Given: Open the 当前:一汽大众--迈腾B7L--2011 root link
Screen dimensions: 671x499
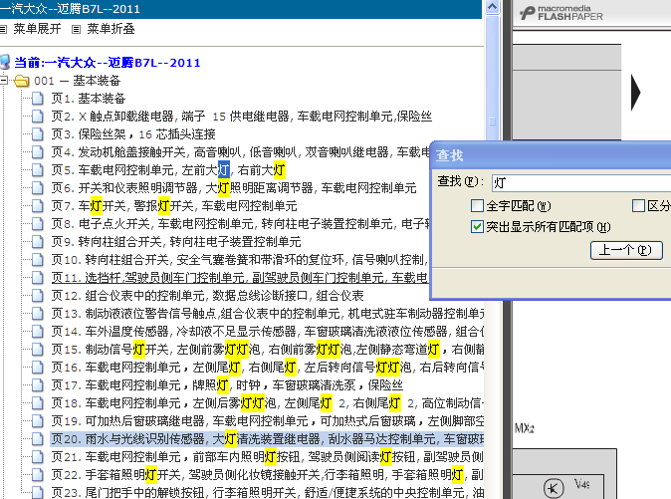Looking at the screenshot, I should pos(108,63).
